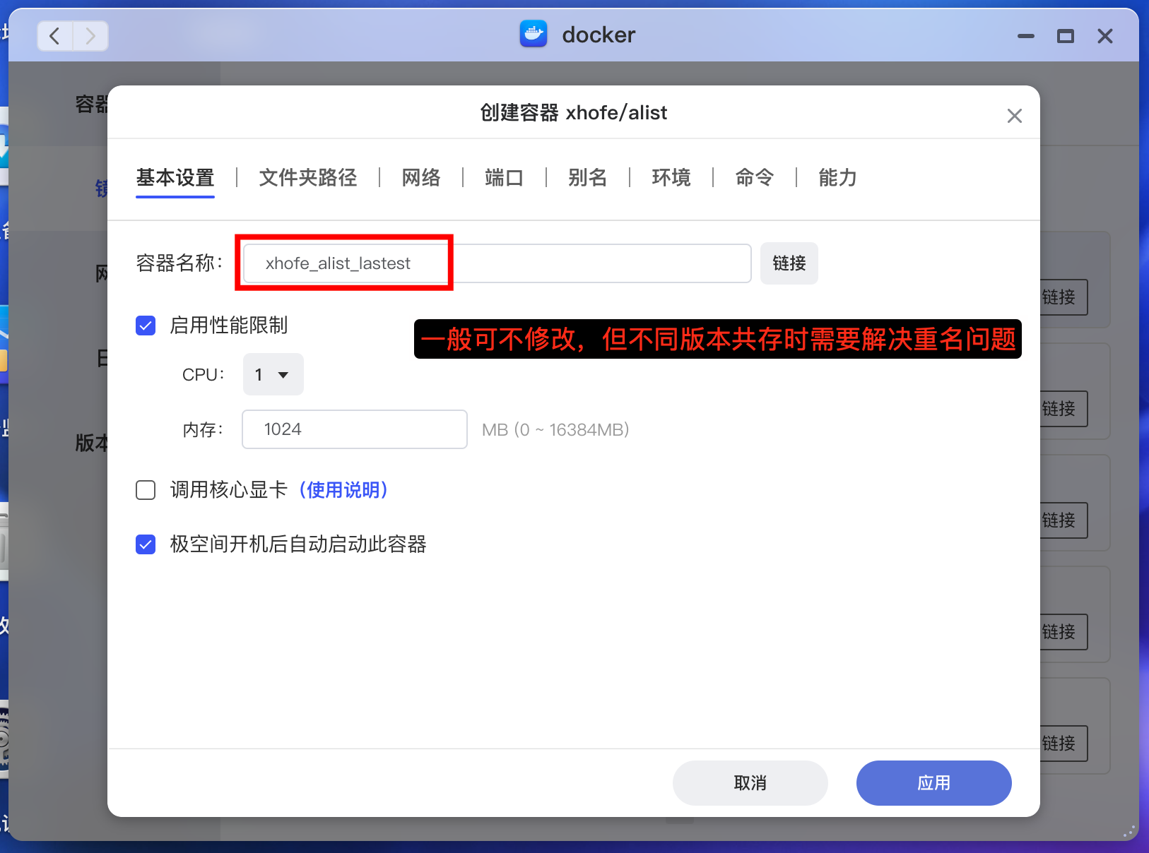
Task: Switch to the 能力 tab
Action: [838, 178]
